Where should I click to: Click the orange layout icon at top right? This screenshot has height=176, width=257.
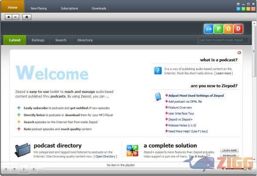[248, 9]
